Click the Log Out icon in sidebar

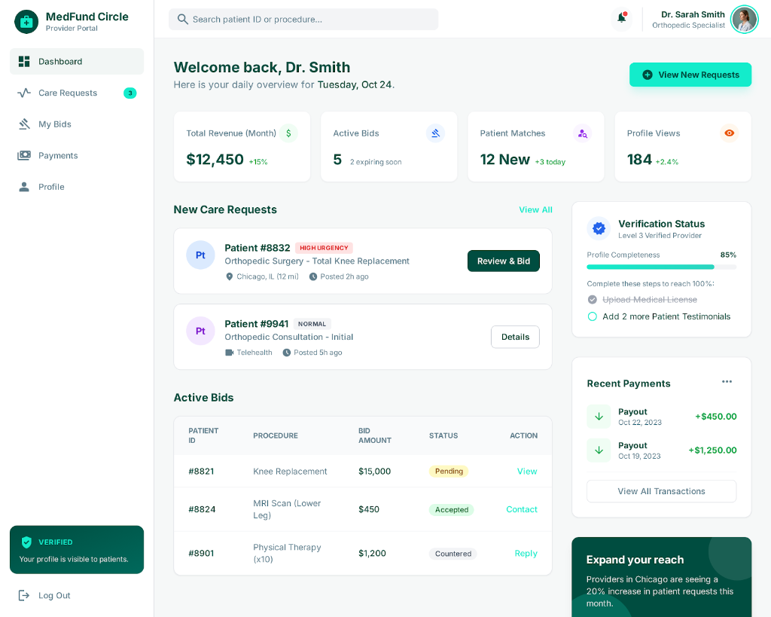(x=24, y=595)
